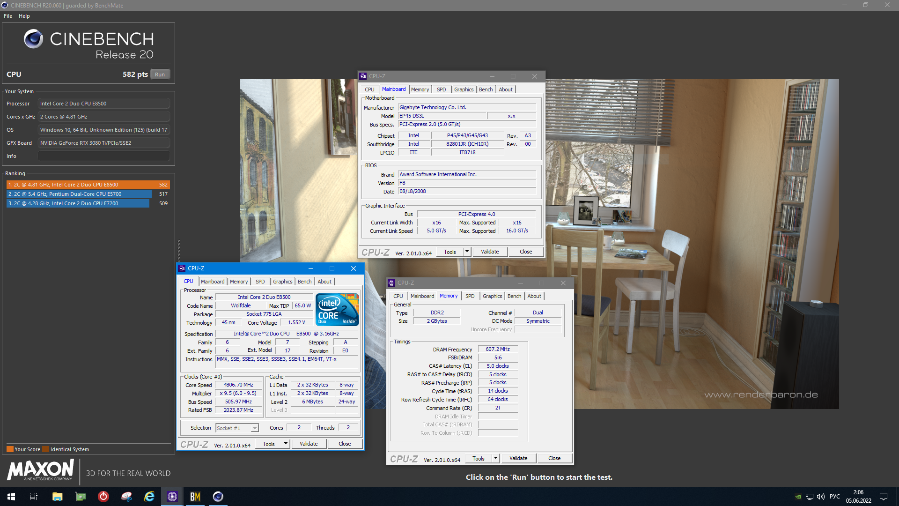
Task: Open Tools dropdown arrow in Mainboard window
Action: (467, 252)
